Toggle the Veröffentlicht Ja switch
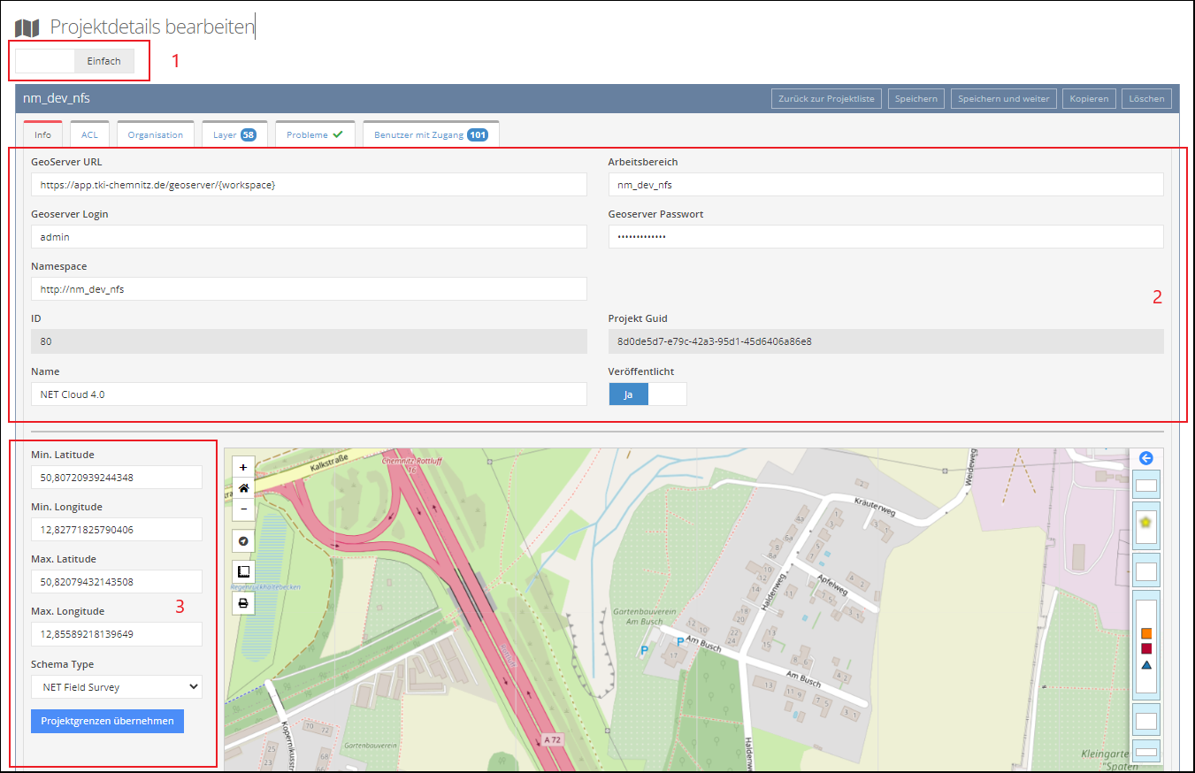 point(647,394)
